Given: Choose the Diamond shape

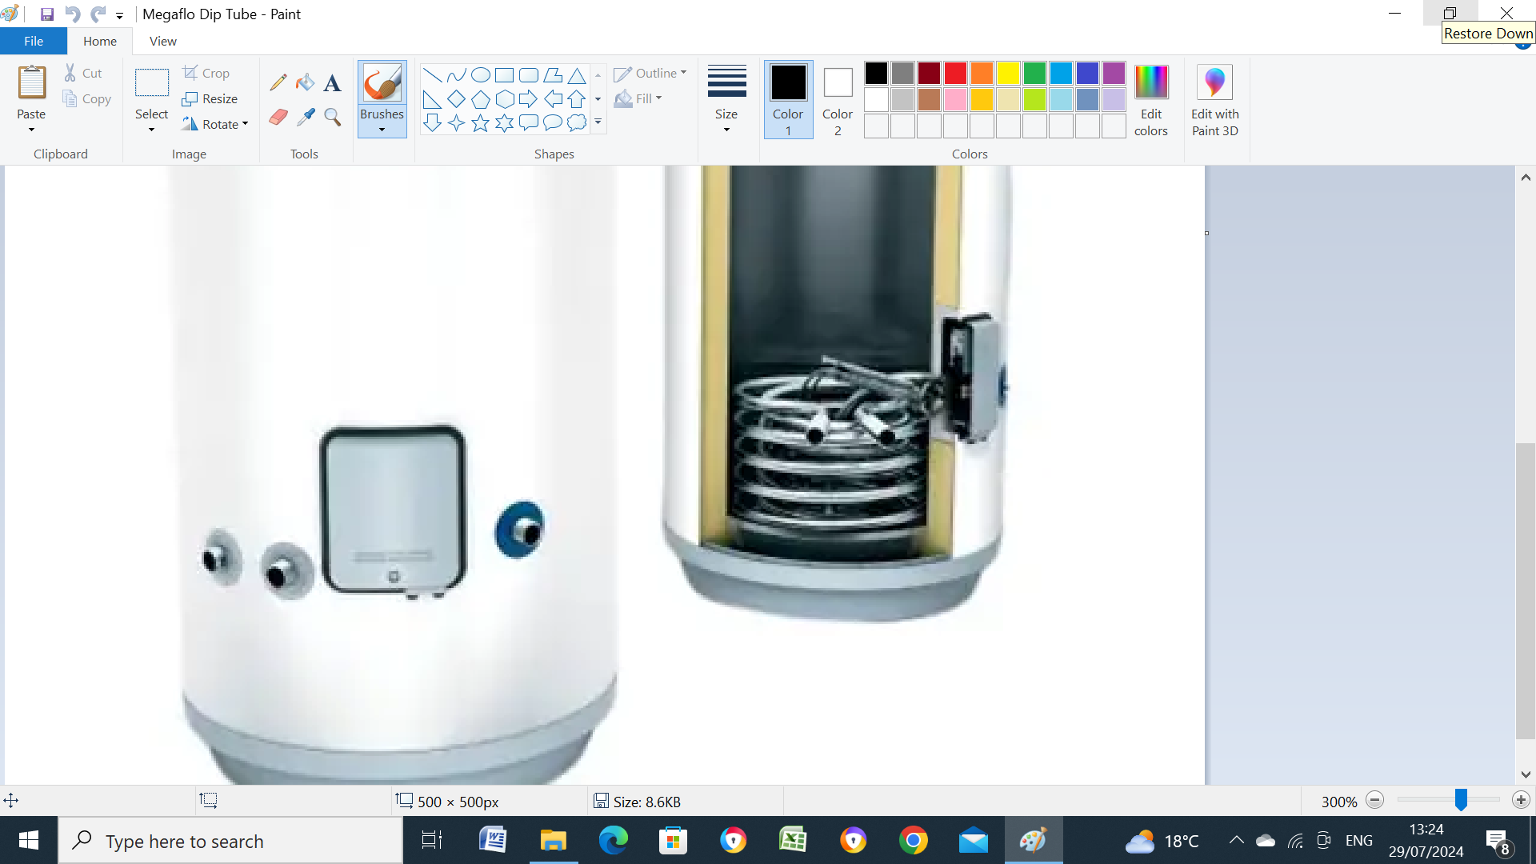Looking at the screenshot, I should 456,99.
